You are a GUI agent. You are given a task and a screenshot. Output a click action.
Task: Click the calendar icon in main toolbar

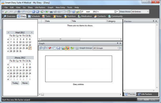pyautogui.click(x=69, y=12)
